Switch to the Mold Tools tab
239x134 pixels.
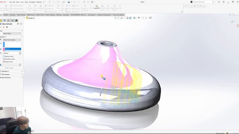[x=40, y=15]
